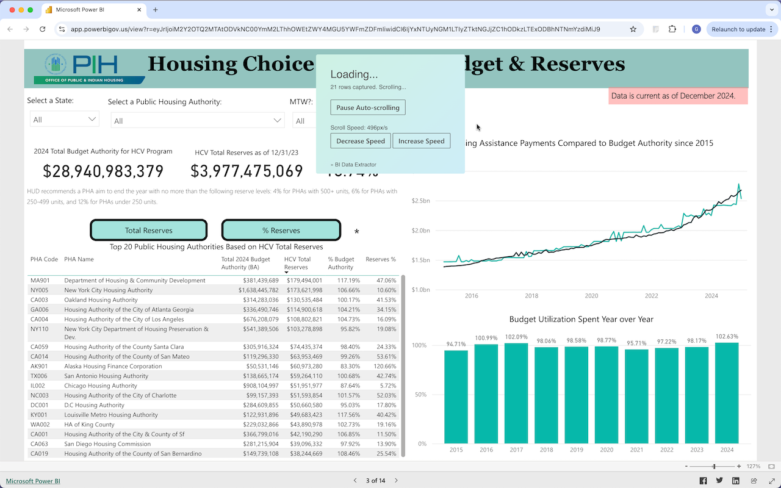Open the BI Data Extractor link
Screen dimensions: 781x488
coord(355,164)
